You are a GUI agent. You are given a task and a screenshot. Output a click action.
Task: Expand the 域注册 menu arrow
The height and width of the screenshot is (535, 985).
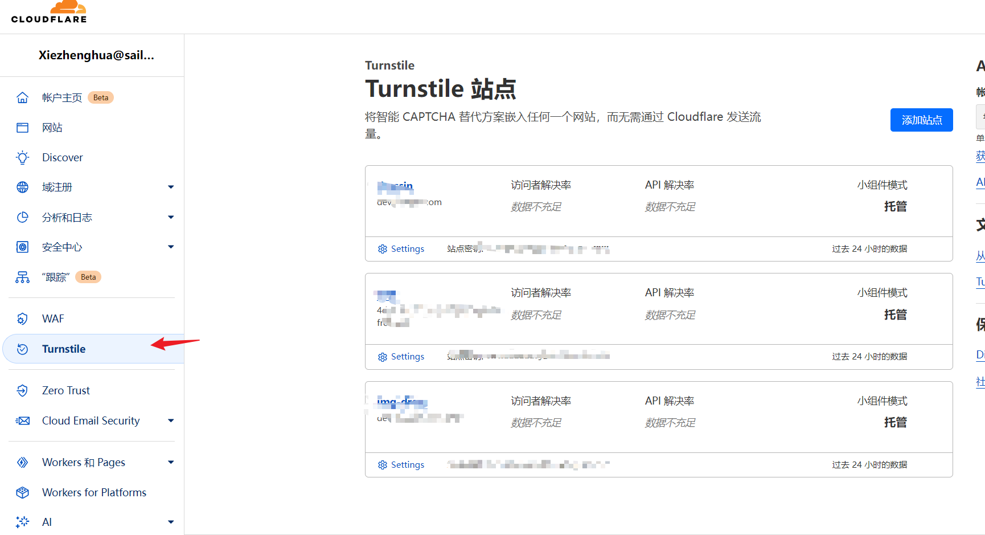[171, 187]
